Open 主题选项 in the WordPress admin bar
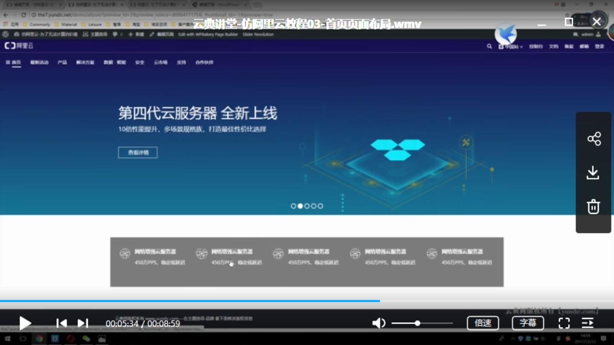Image resolution: width=614 pixels, height=345 pixels. point(95,34)
